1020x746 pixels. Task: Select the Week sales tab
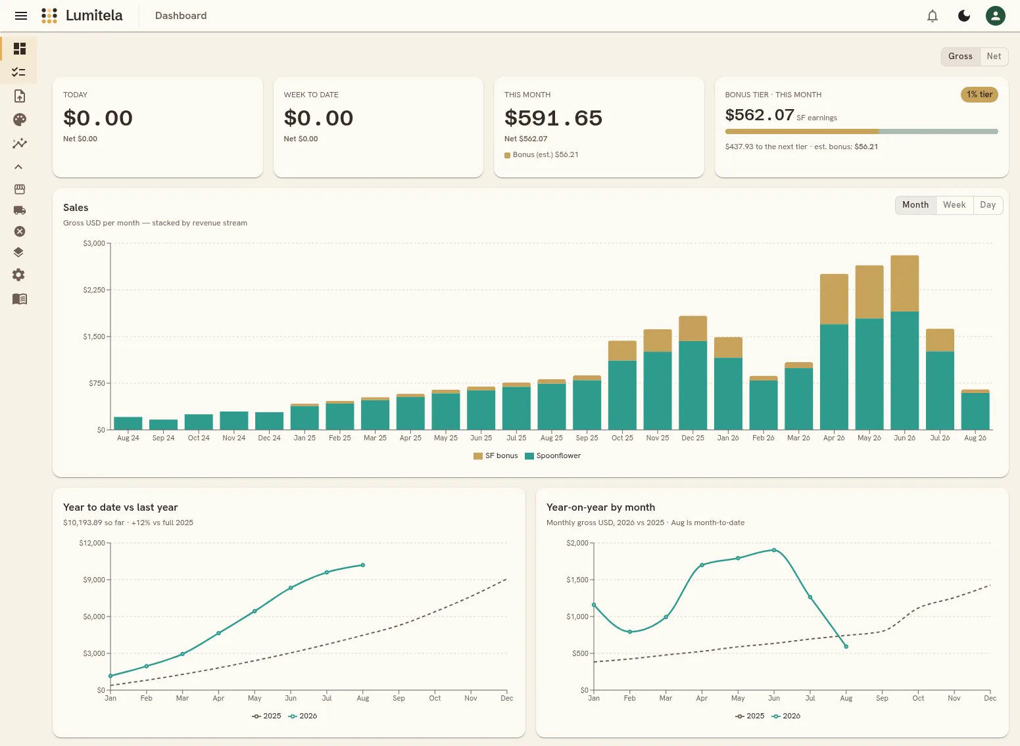point(954,205)
